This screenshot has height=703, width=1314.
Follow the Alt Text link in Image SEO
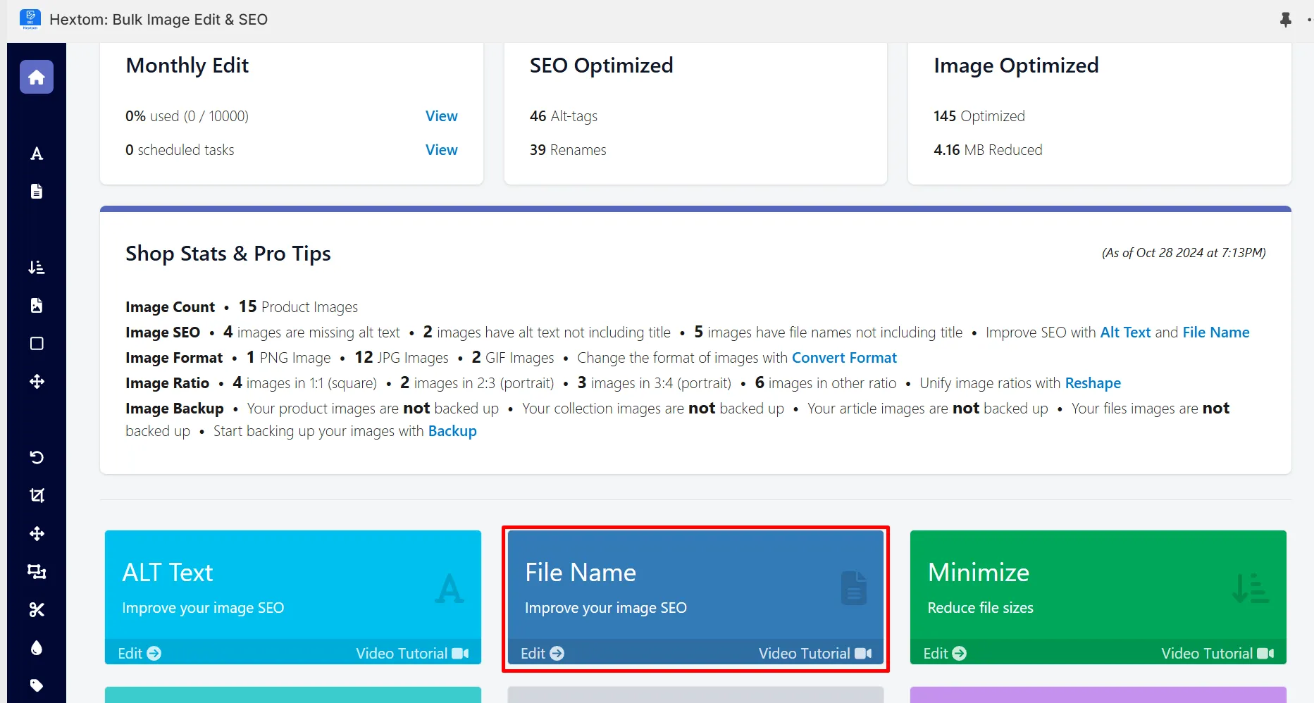point(1125,332)
